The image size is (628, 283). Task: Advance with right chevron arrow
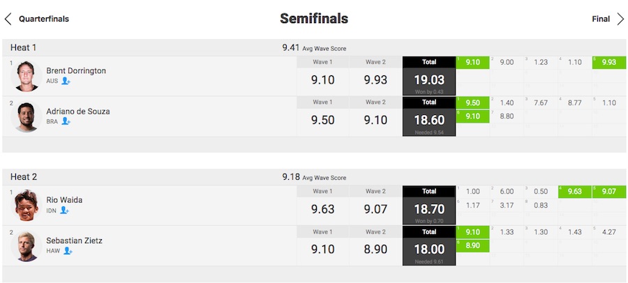pyautogui.click(x=620, y=19)
